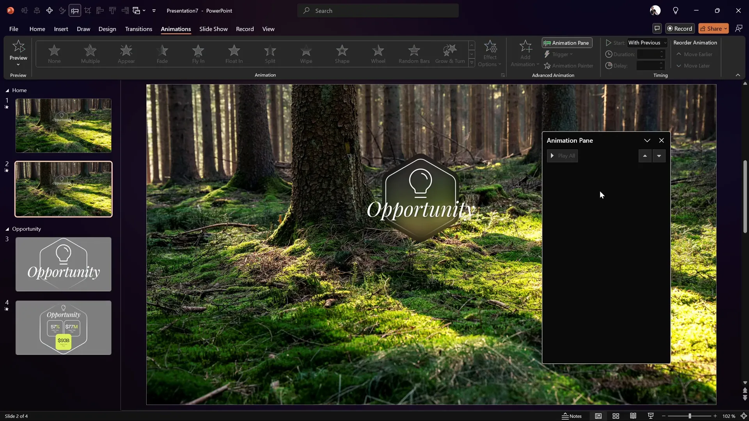
Task: Switch to the Home tab
Action: [37, 29]
